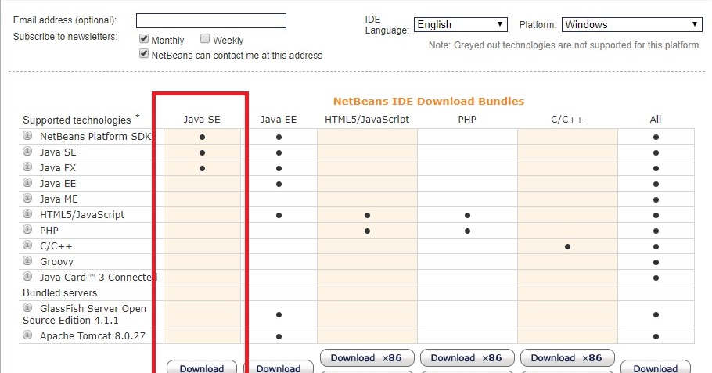Viewport: 712px width, 373px height.
Task: Open the IDE Language dropdown
Action: 460,24
